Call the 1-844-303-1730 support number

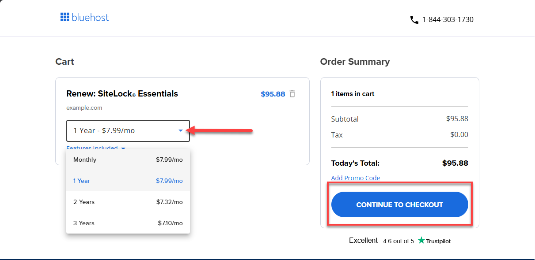[448, 19]
